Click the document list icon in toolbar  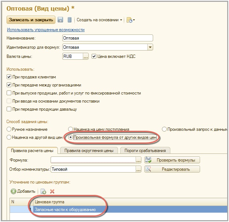pyautogui.click(x=69, y=20)
